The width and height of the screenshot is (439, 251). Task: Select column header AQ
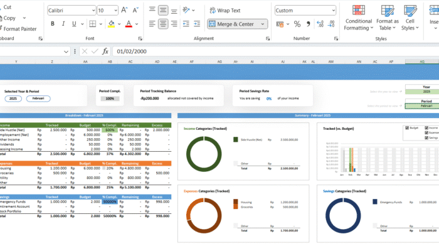click(421, 61)
